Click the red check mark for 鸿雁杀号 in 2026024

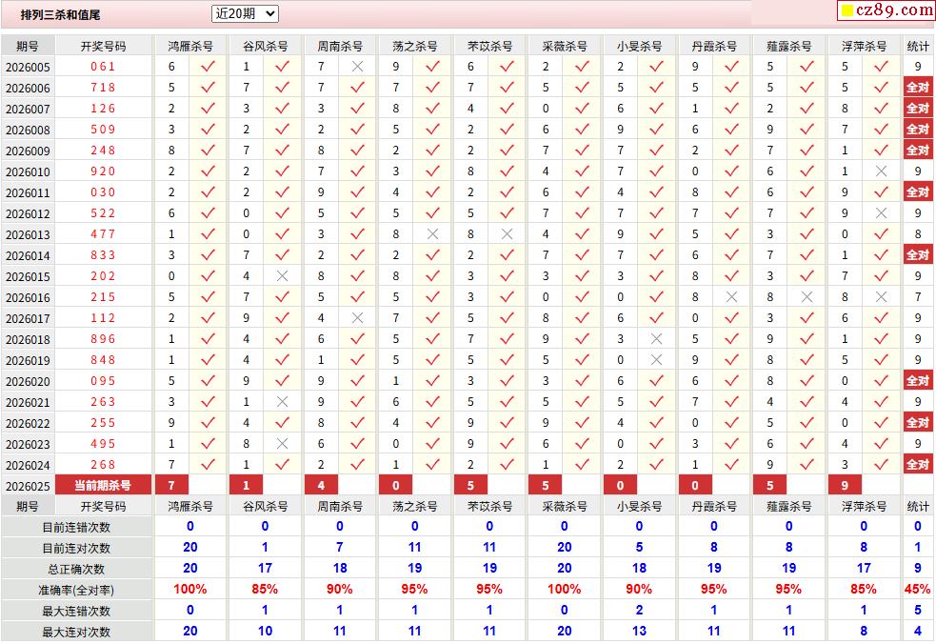pos(208,464)
